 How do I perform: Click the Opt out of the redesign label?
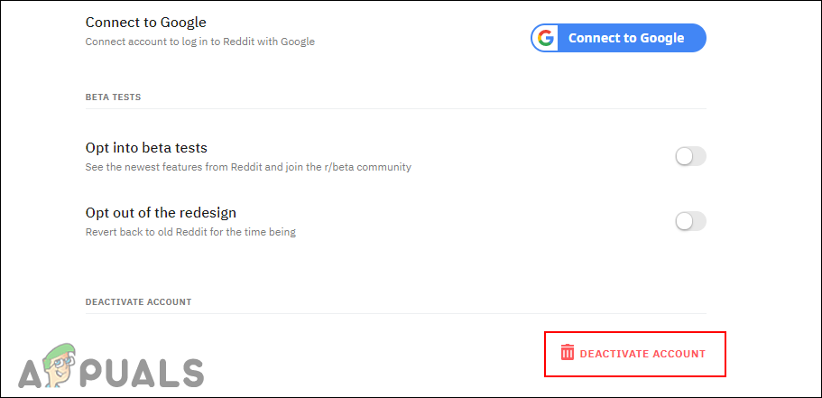click(161, 213)
